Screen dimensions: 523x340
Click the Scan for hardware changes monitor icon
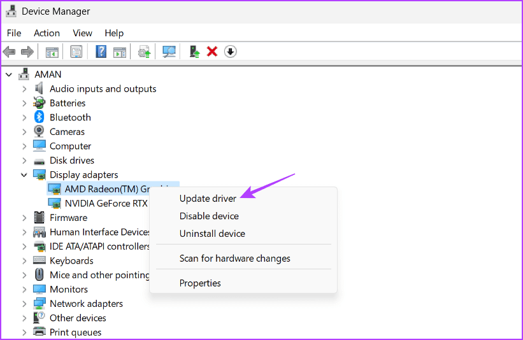169,52
